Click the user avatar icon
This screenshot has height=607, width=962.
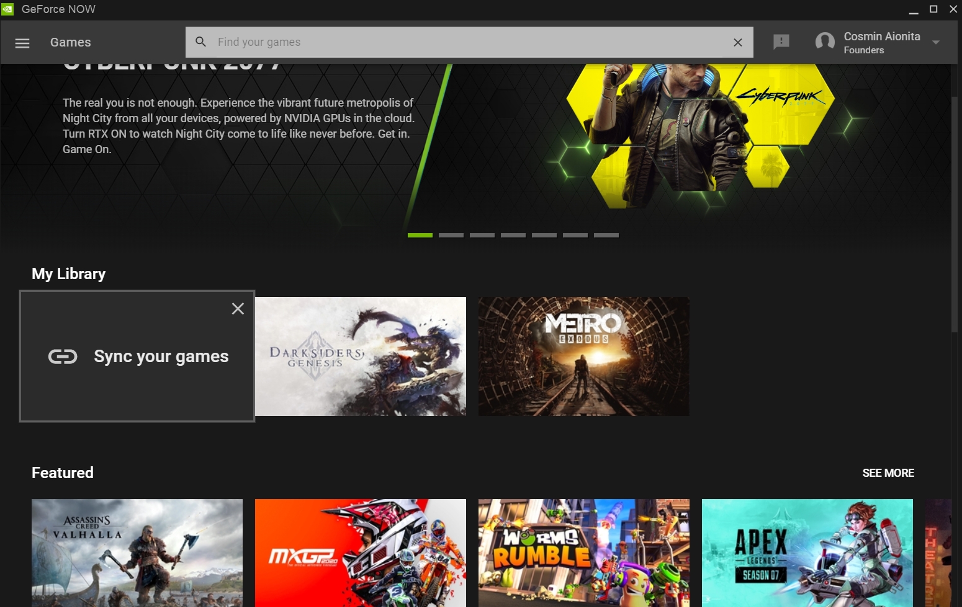(x=825, y=42)
